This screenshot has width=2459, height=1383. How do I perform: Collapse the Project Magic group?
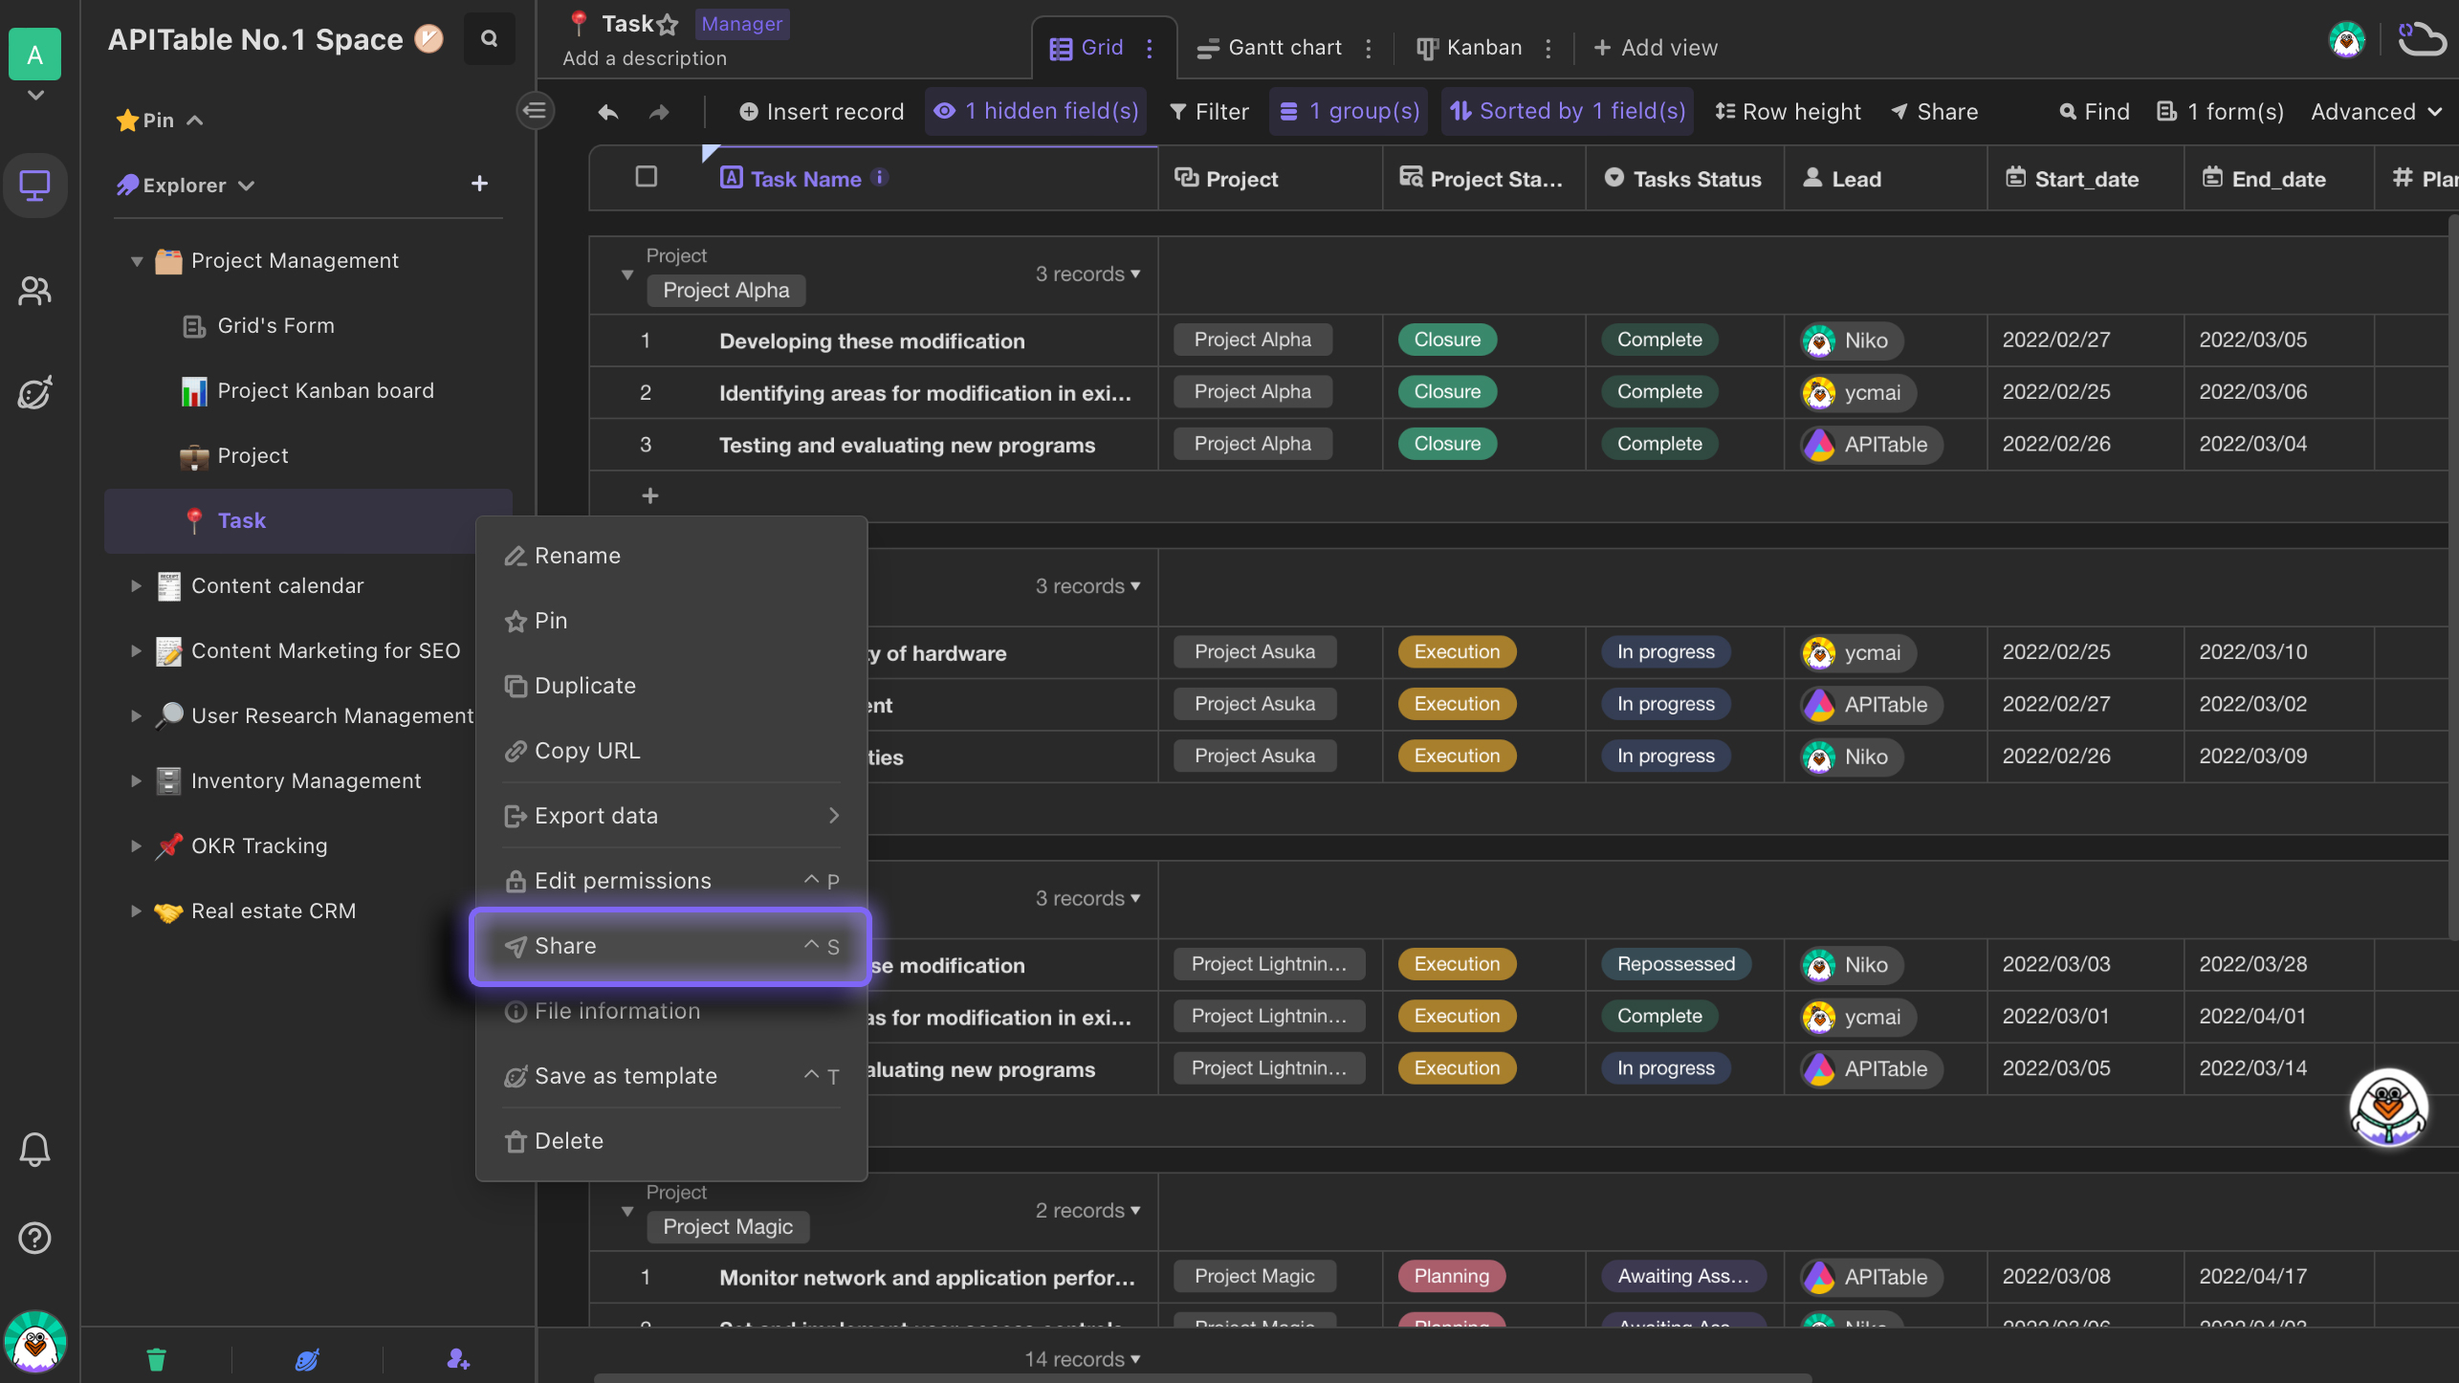(x=627, y=1211)
